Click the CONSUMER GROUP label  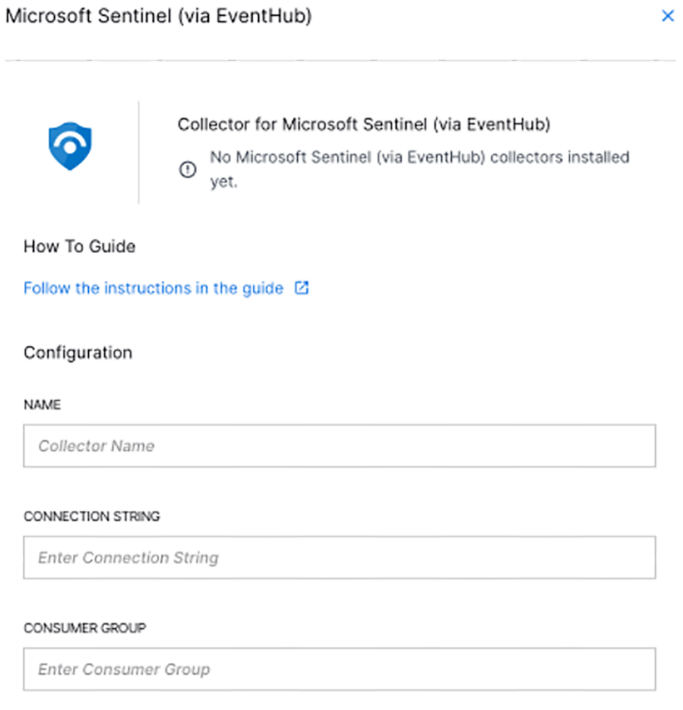coord(85,628)
